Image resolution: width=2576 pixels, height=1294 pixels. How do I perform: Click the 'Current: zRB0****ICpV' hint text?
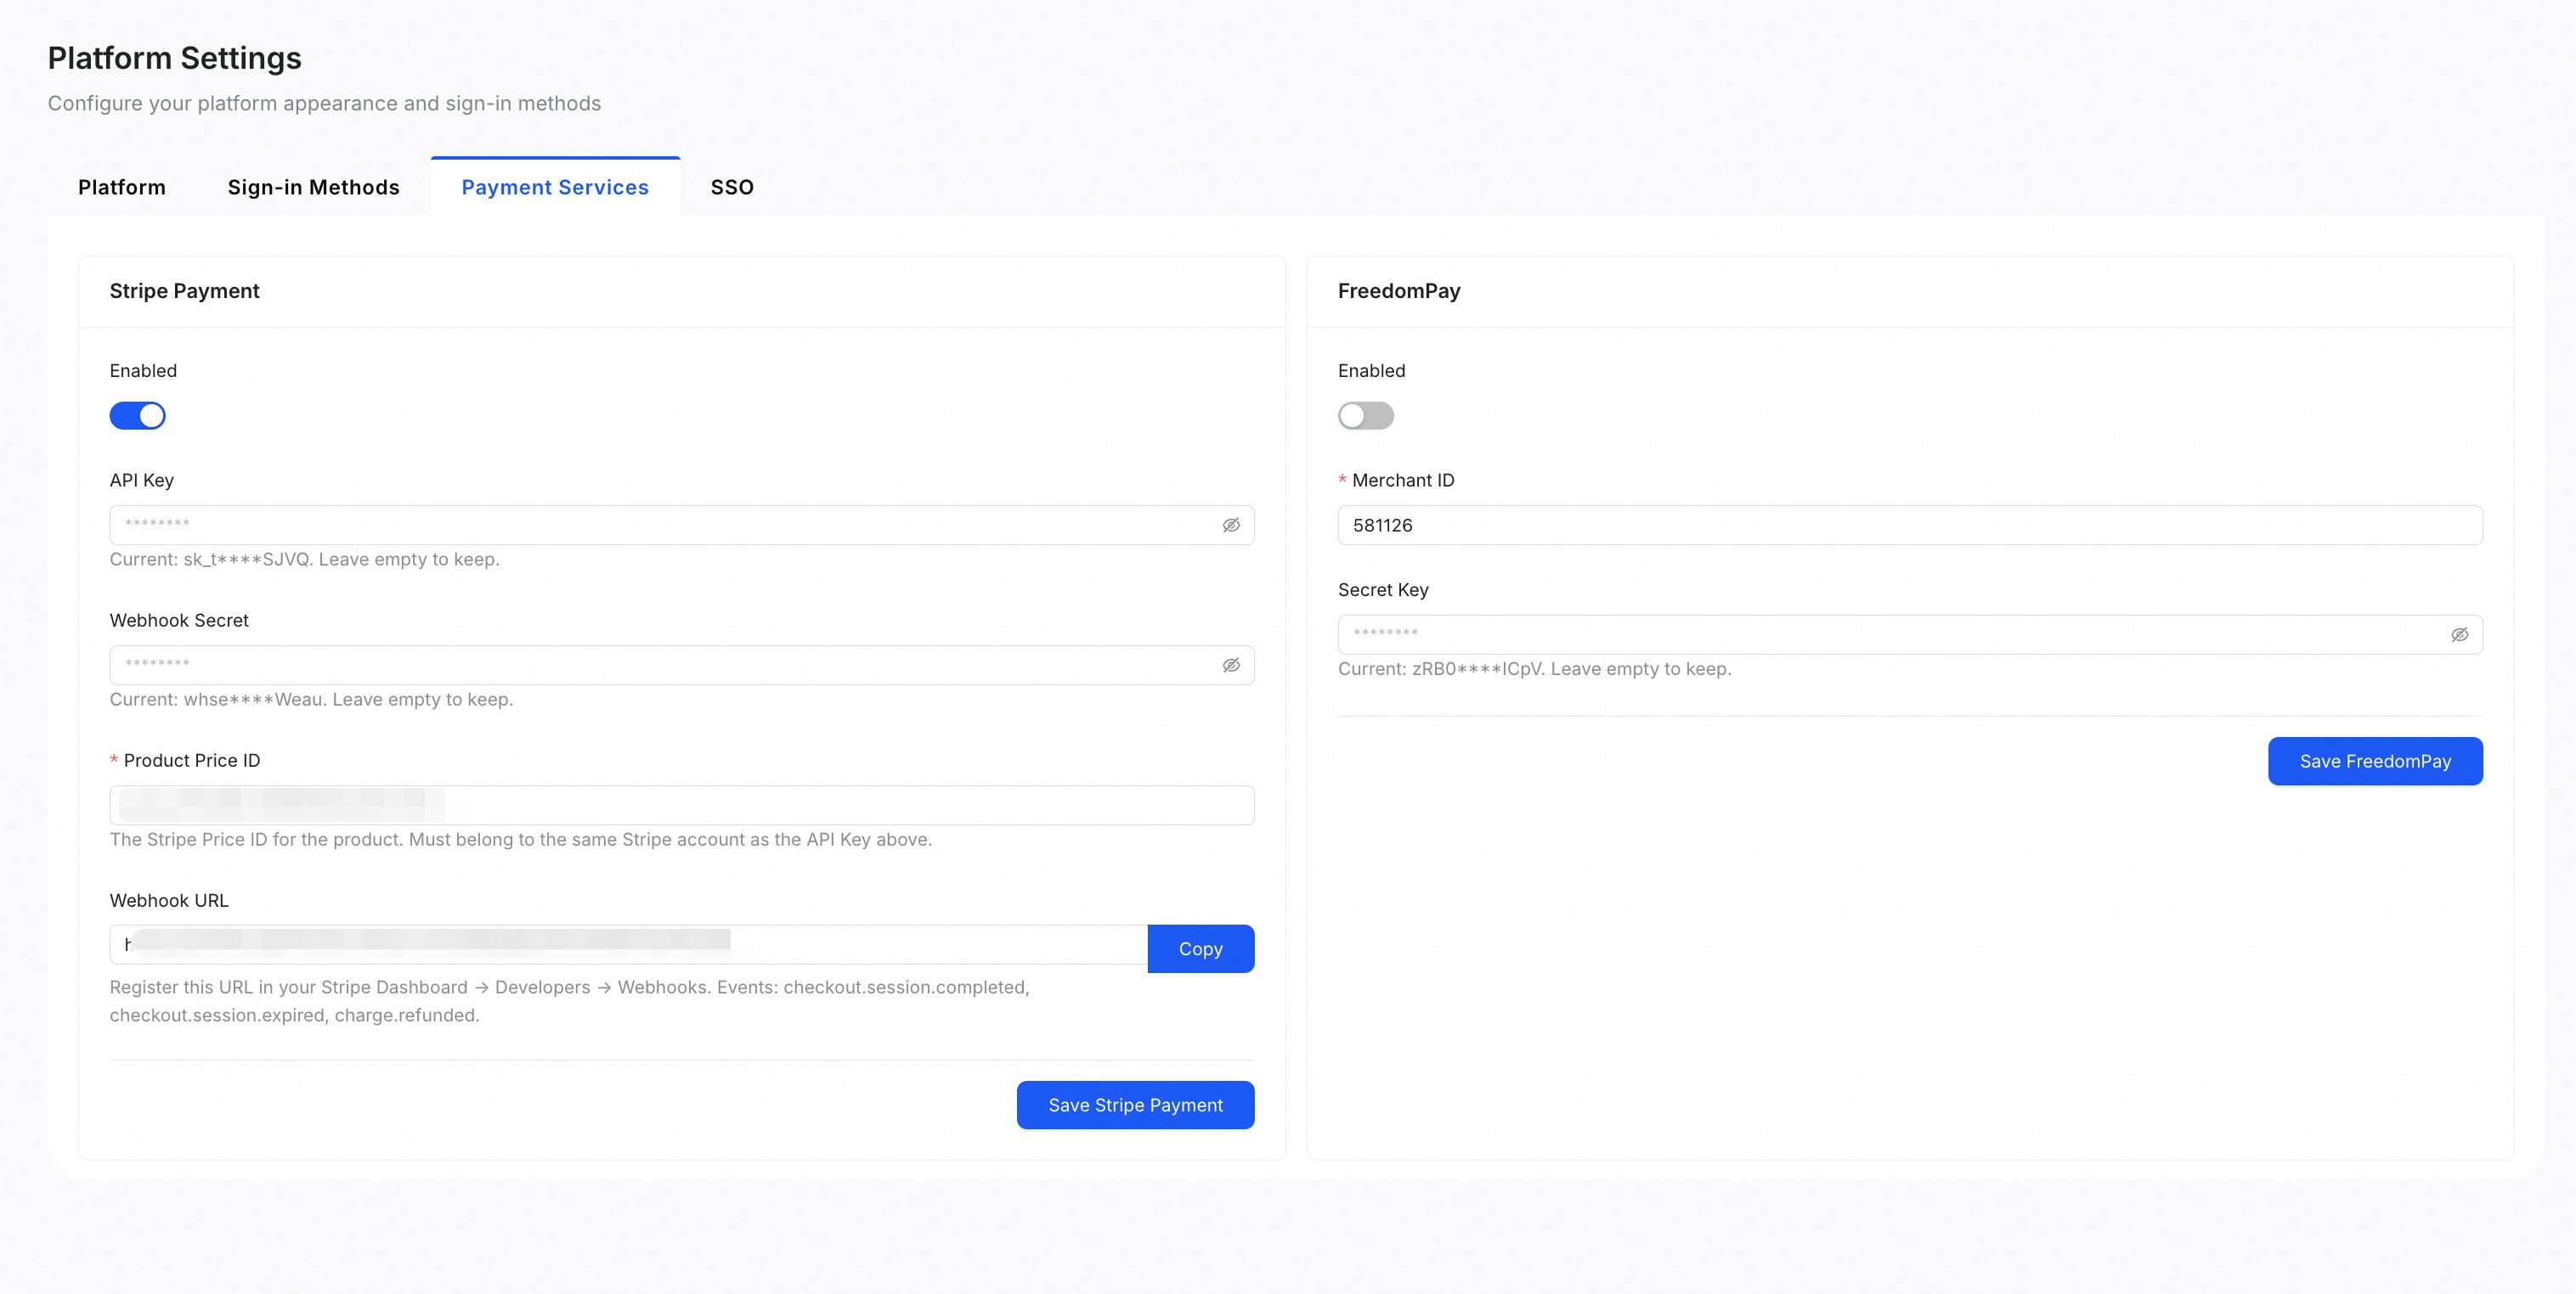point(1534,669)
